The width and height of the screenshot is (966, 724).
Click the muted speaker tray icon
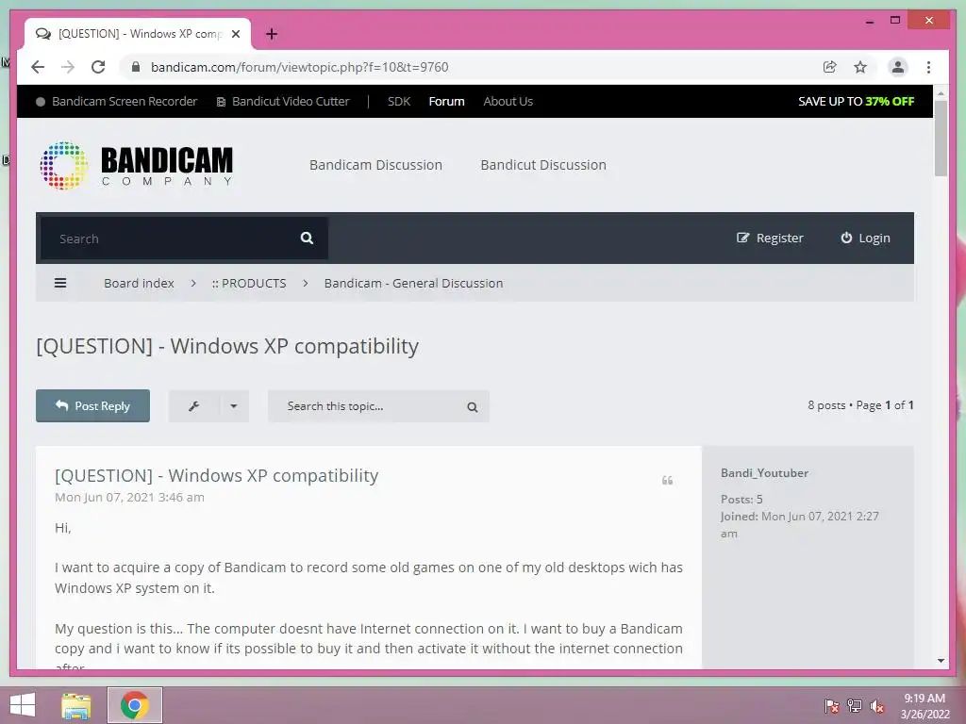(877, 705)
